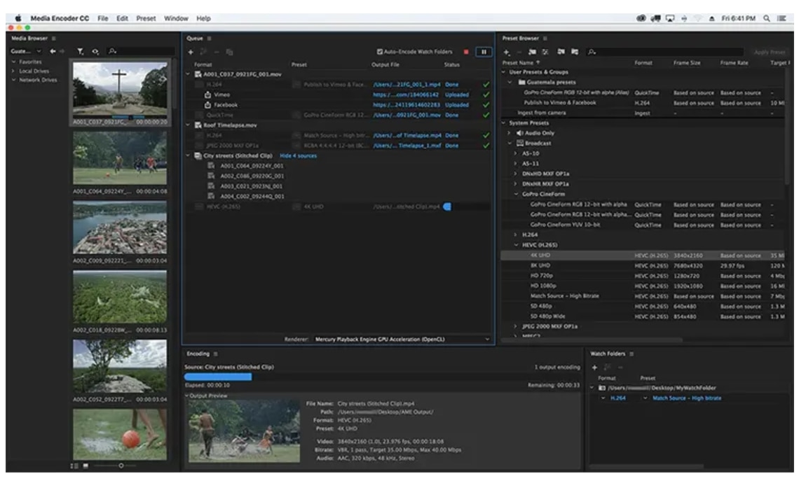Viewport: 806px width, 483px height.
Task: Click the red Stop Queue button
Action: [466, 52]
